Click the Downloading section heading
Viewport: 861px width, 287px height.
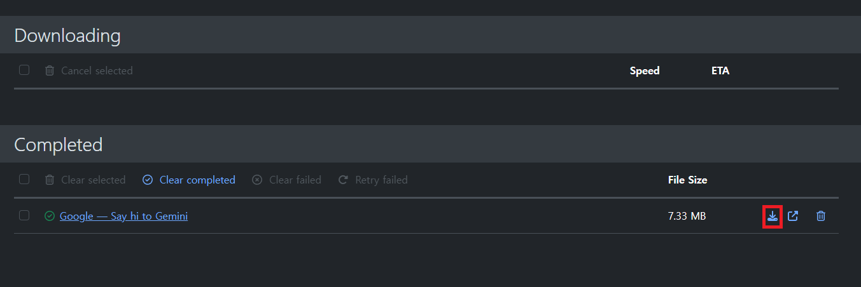tap(67, 36)
